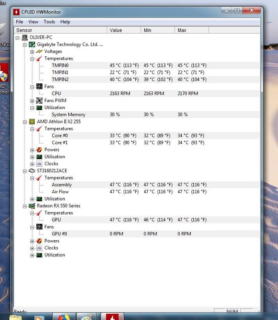Click the Radeon Clocks waveform icon
The width and height of the screenshot is (278, 320).
[x=39, y=248]
